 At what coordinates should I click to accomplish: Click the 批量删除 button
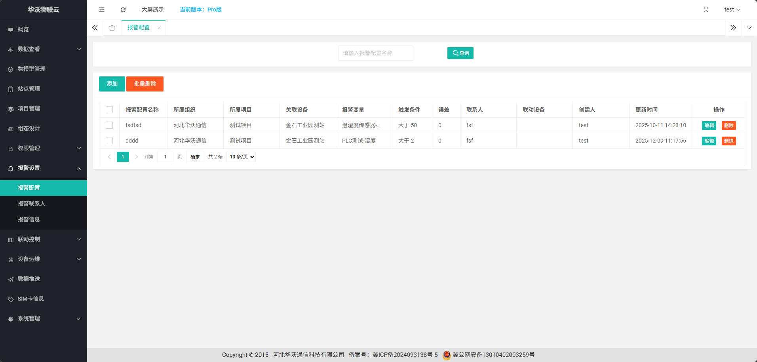145,84
